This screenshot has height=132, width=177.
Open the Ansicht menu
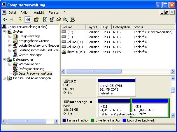(39, 13)
